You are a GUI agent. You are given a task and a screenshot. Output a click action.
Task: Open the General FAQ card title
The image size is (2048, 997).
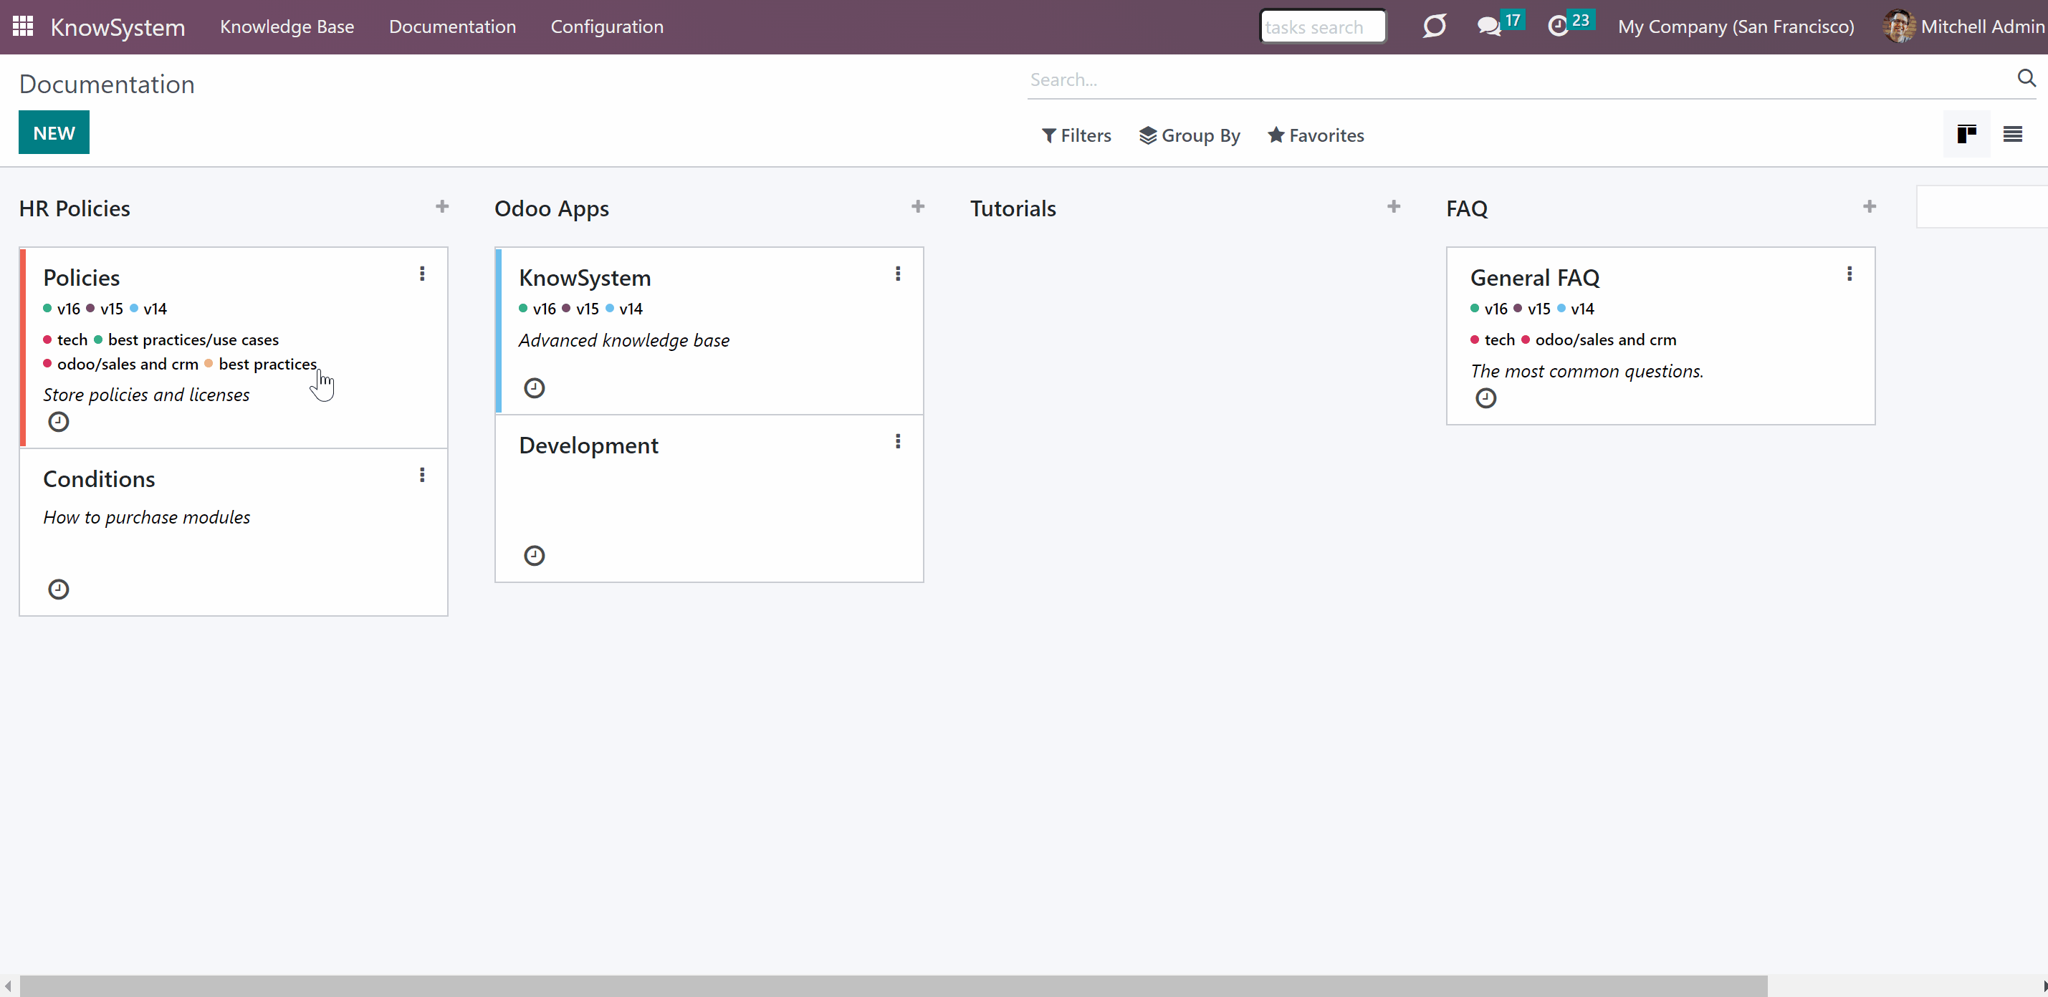pos(1534,278)
